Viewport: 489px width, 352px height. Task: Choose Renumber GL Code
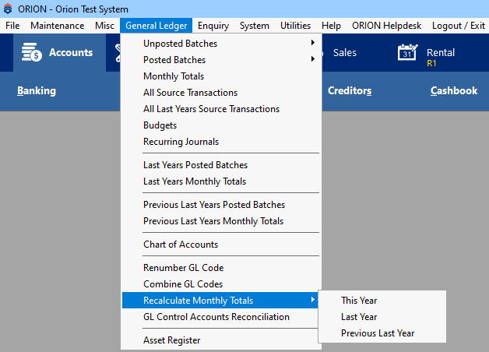coord(220,268)
